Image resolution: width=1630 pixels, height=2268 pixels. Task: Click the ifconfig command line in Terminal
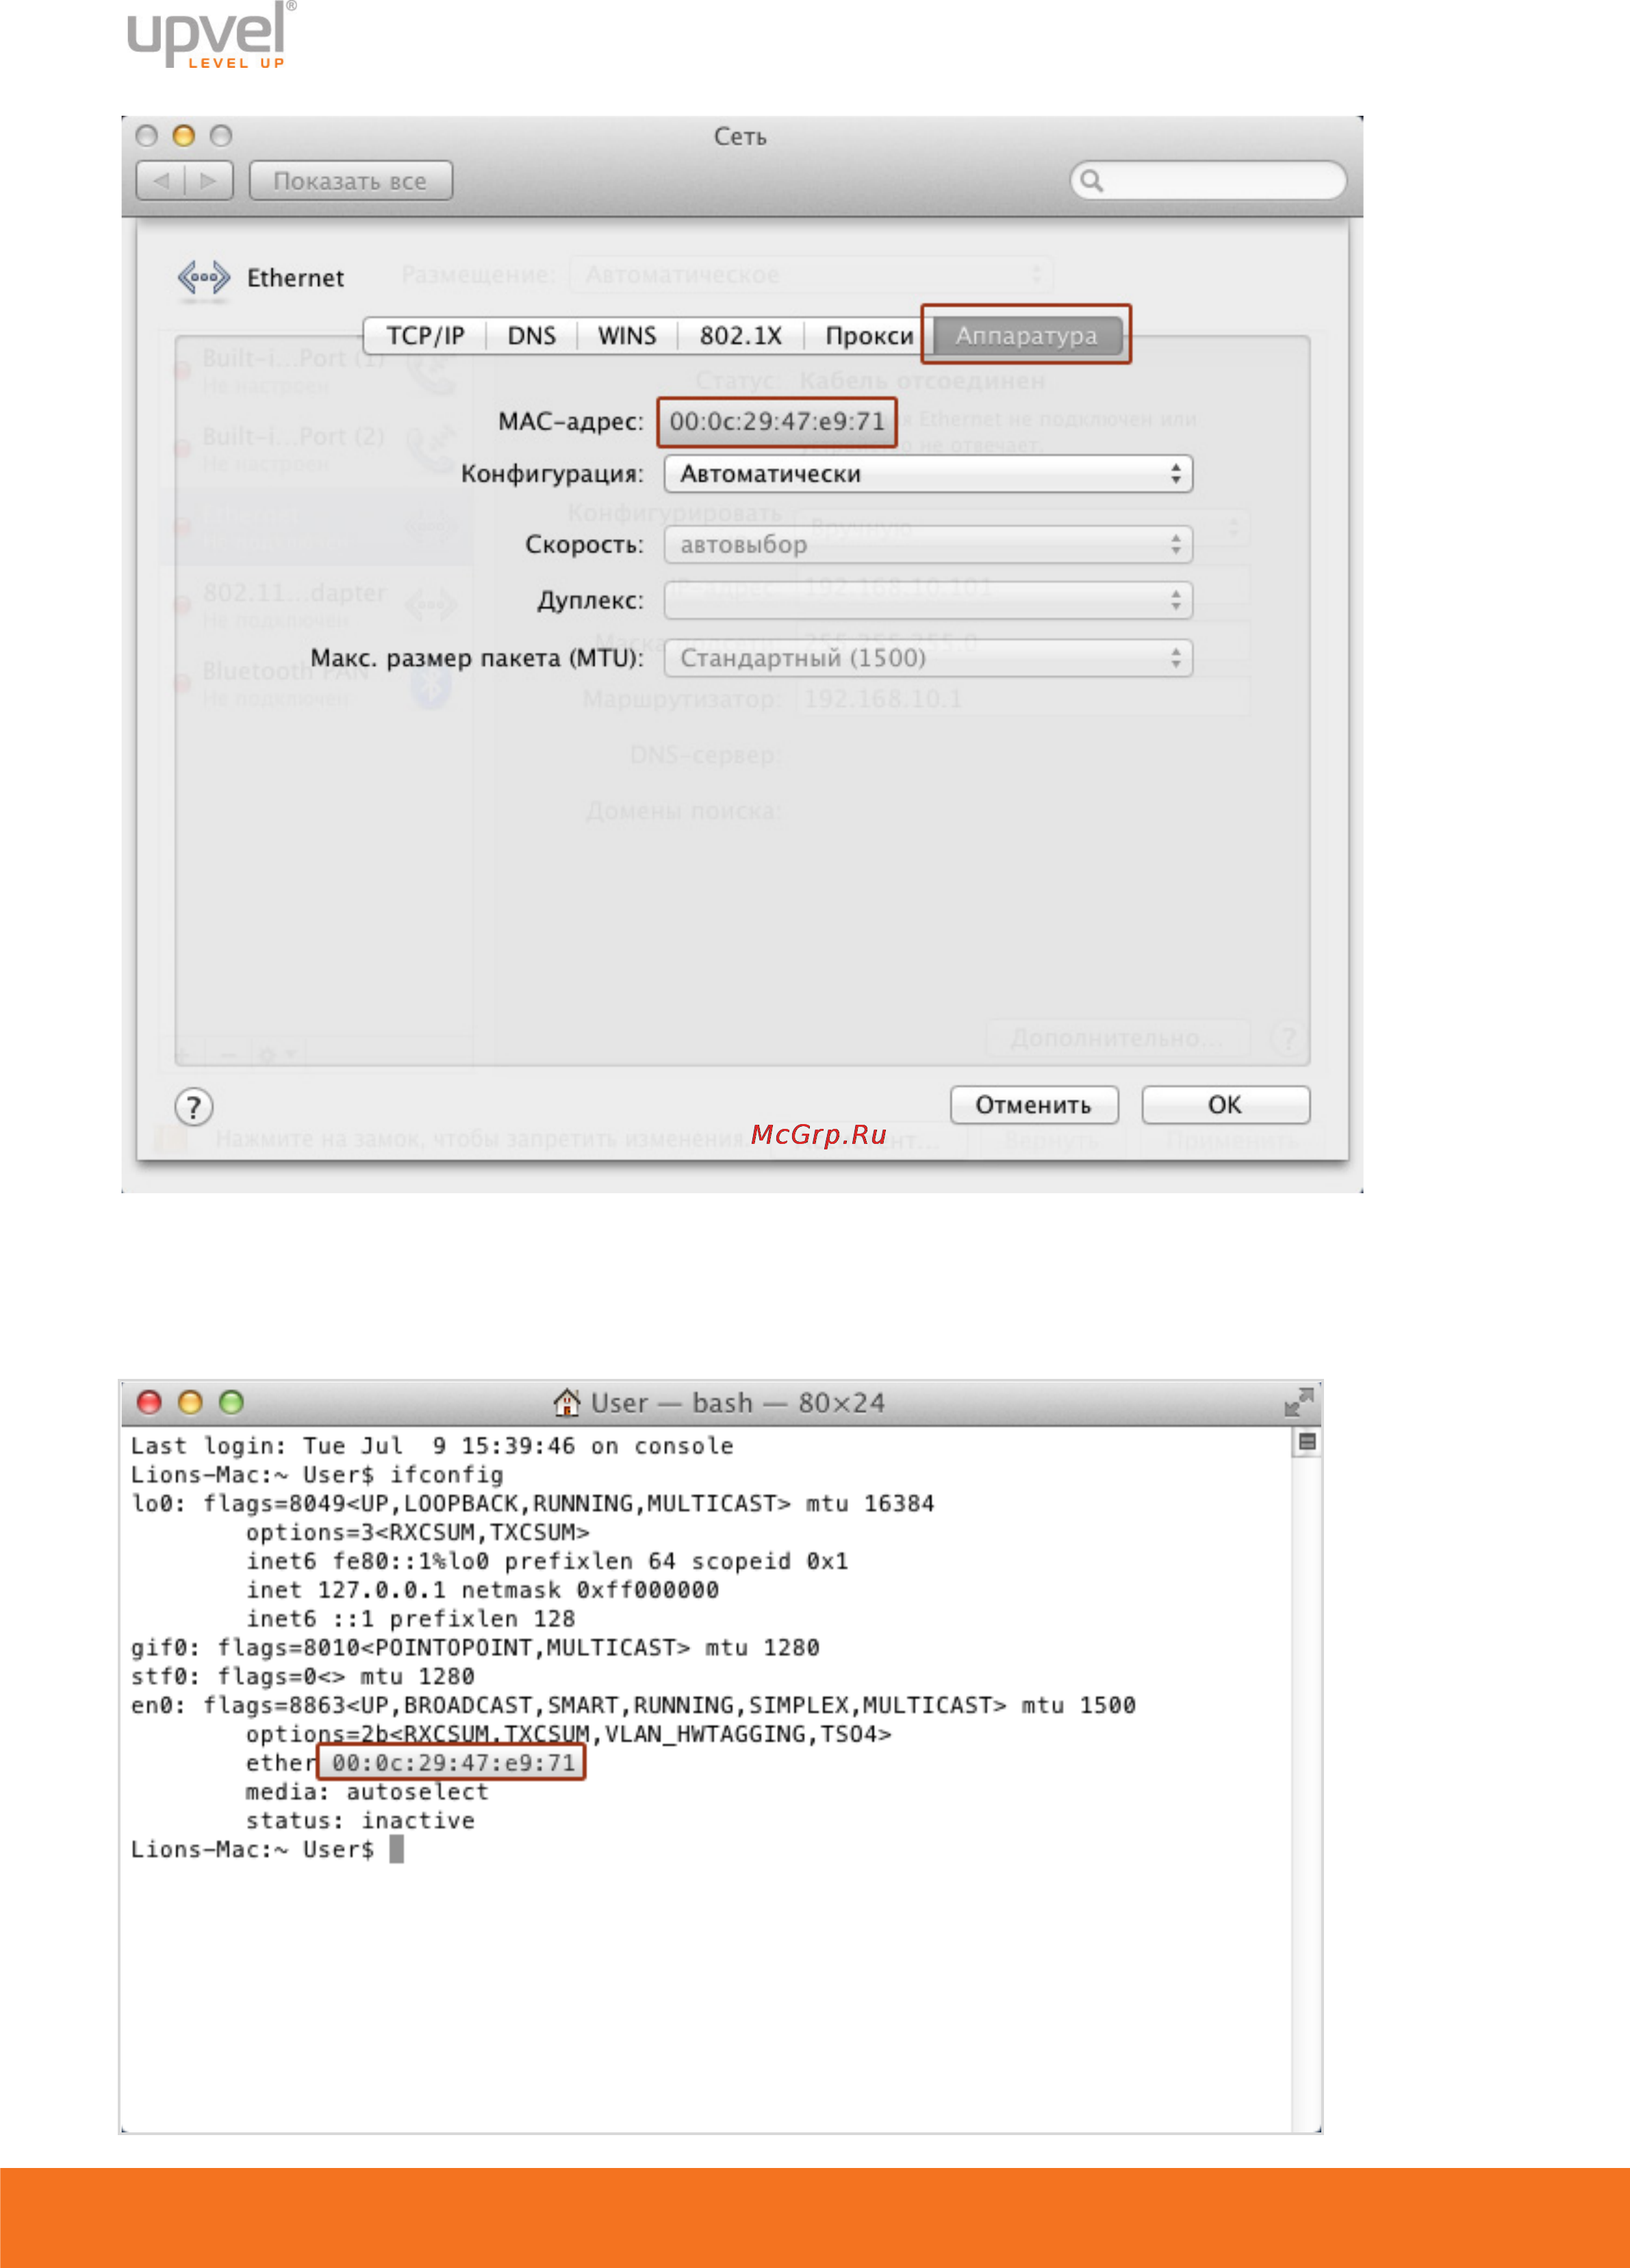point(317,1474)
